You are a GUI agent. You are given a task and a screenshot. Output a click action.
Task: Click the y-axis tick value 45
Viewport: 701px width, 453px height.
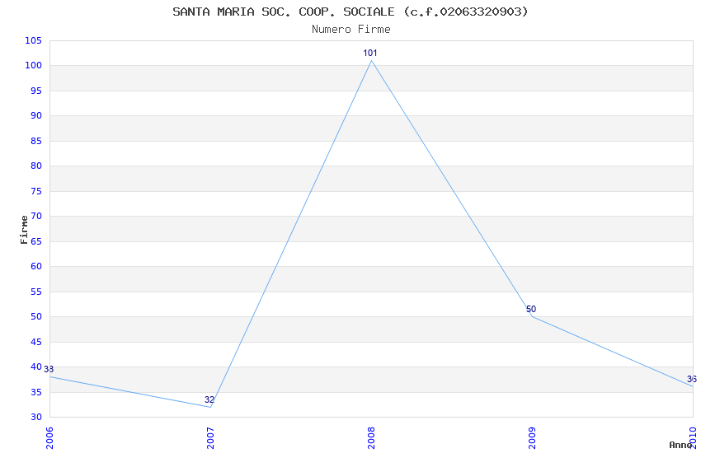tap(35, 342)
